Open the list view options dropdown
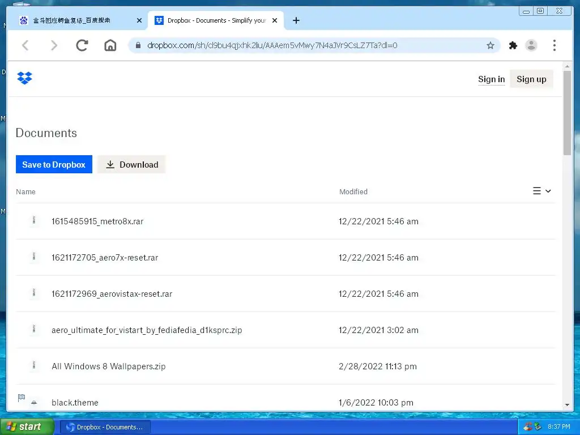 pyautogui.click(x=541, y=191)
